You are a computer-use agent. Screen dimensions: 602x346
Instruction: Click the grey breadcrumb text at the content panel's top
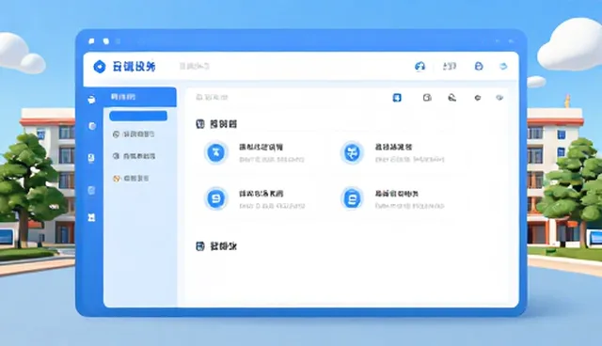(x=212, y=98)
